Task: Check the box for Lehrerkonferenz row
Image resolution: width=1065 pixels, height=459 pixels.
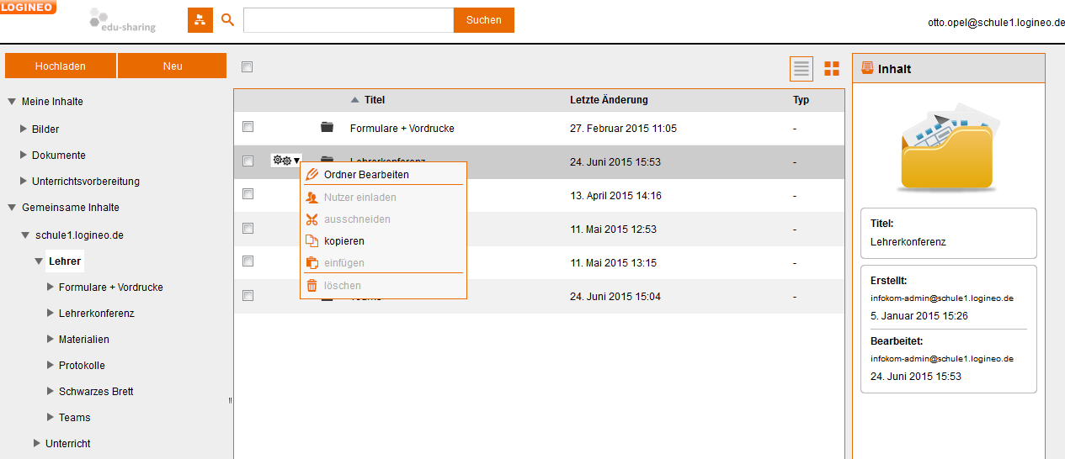Action: [248, 161]
